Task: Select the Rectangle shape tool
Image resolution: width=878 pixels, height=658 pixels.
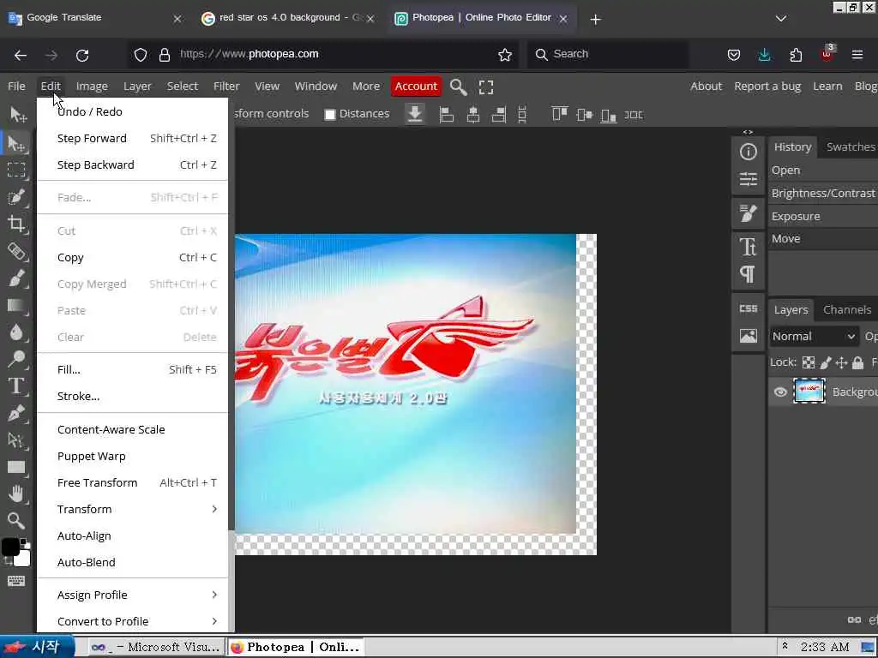Action: coord(16,467)
